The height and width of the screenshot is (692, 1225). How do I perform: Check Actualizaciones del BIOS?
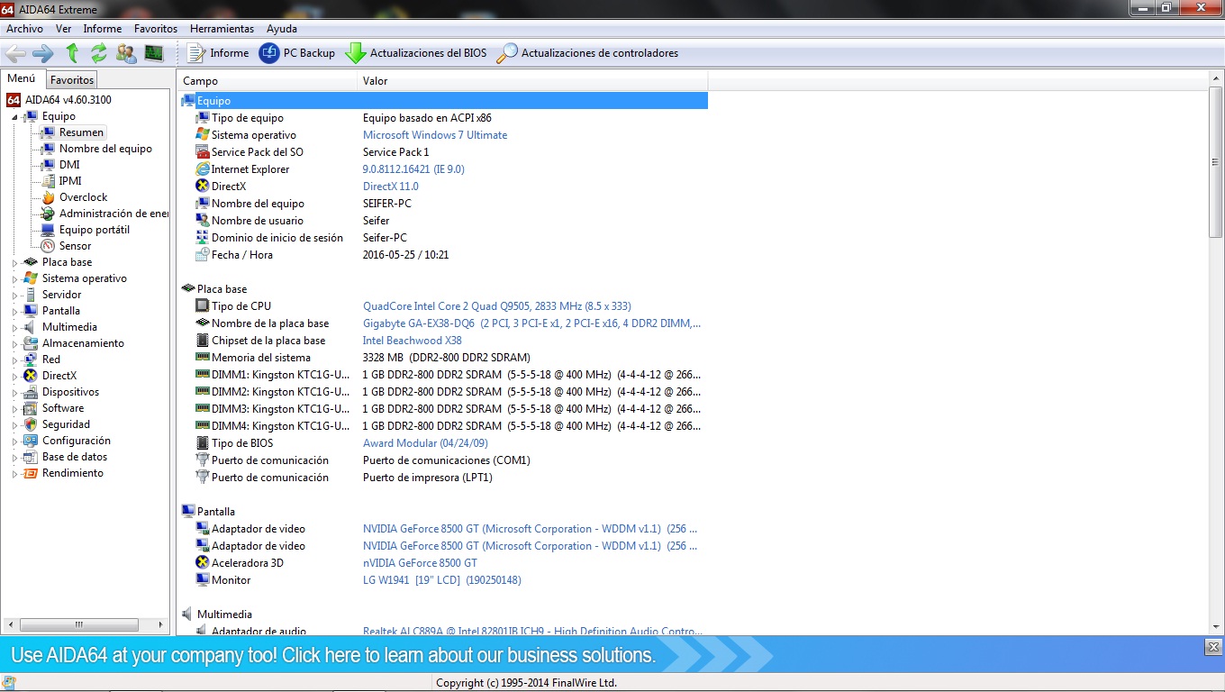pos(416,53)
